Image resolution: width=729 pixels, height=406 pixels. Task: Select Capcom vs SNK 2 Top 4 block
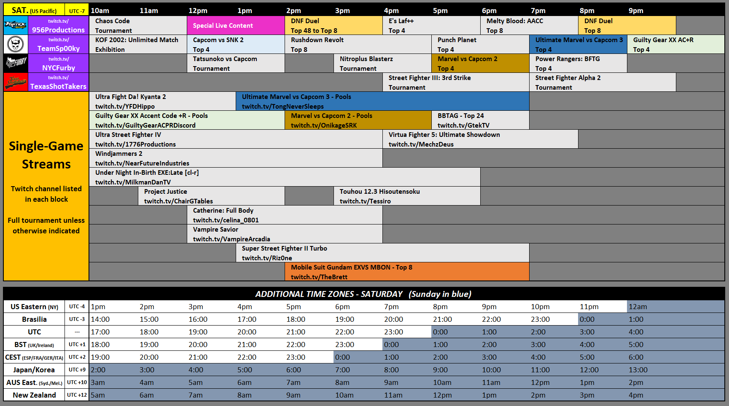pyautogui.click(x=236, y=44)
